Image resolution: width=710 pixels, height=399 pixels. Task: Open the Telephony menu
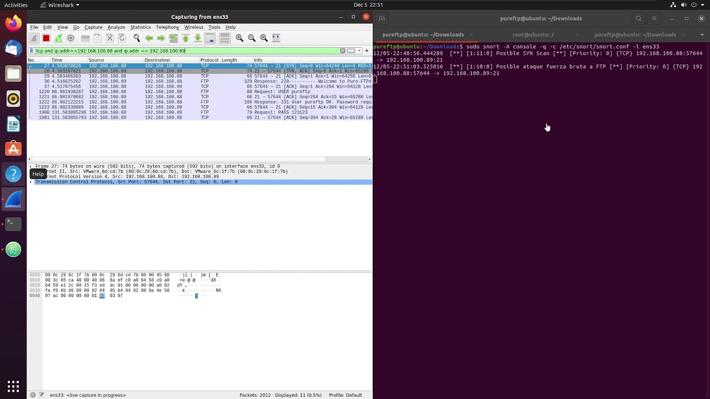point(168,27)
